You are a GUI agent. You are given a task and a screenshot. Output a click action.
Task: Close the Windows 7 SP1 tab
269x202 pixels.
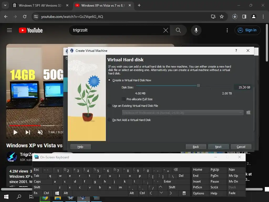point(67,5)
